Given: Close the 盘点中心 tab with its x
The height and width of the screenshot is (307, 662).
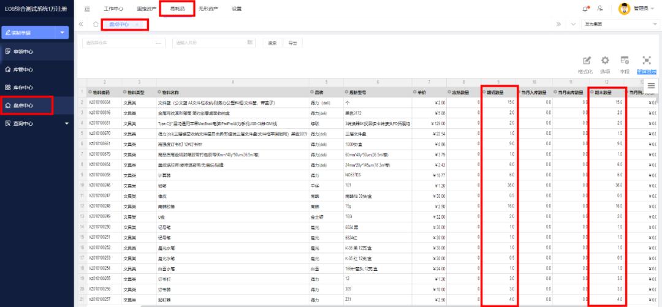Looking at the screenshot, I should (137, 25).
